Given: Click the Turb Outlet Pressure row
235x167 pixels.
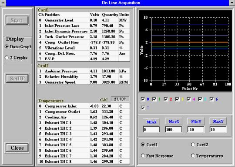Looking at the screenshot, I should coord(84,37).
